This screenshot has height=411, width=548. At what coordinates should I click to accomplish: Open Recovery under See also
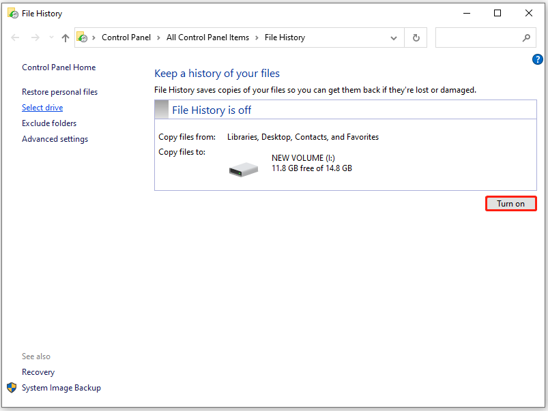[38, 372]
